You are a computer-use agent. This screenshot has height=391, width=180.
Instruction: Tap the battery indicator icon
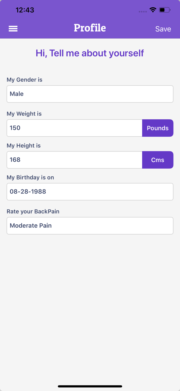(165, 10)
